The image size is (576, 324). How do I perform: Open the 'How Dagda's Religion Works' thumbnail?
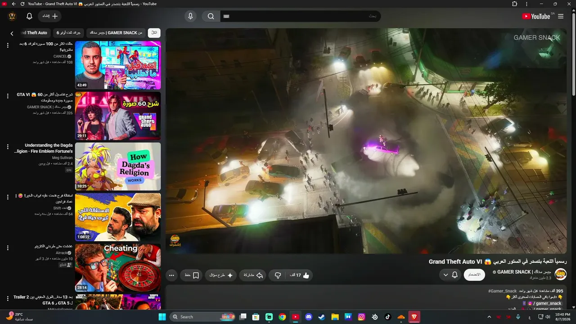118,166
